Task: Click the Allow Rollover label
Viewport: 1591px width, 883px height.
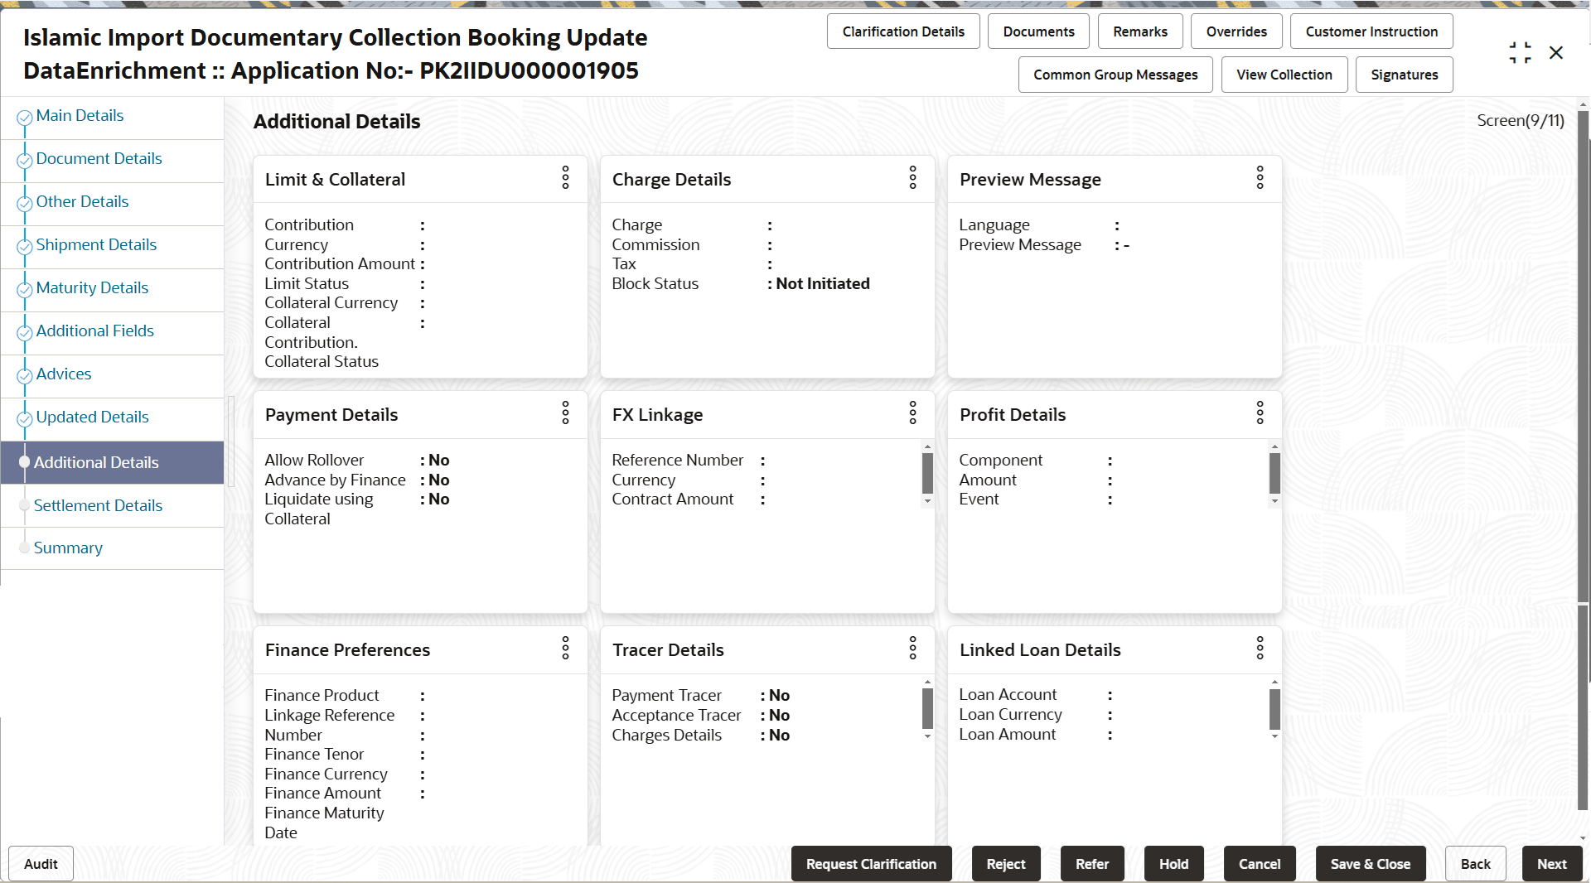Action: 314,461
